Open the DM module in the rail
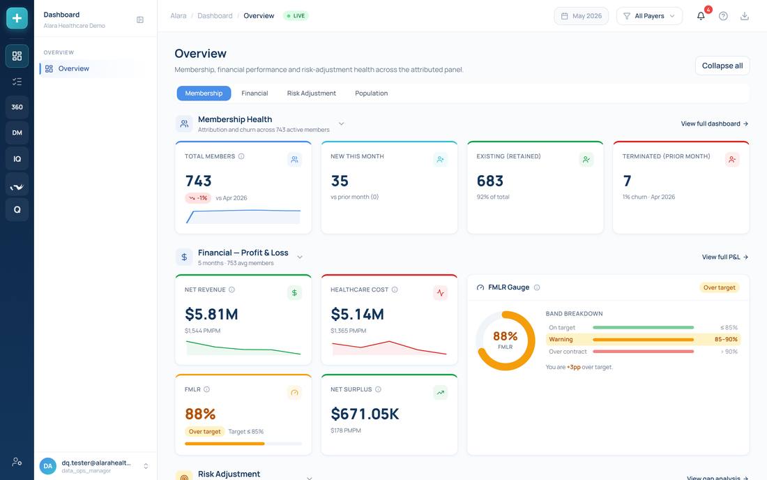 pyautogui.click(x=17, y=133)
